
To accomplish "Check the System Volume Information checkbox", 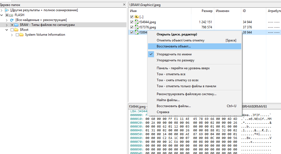I will click(17, 35).
